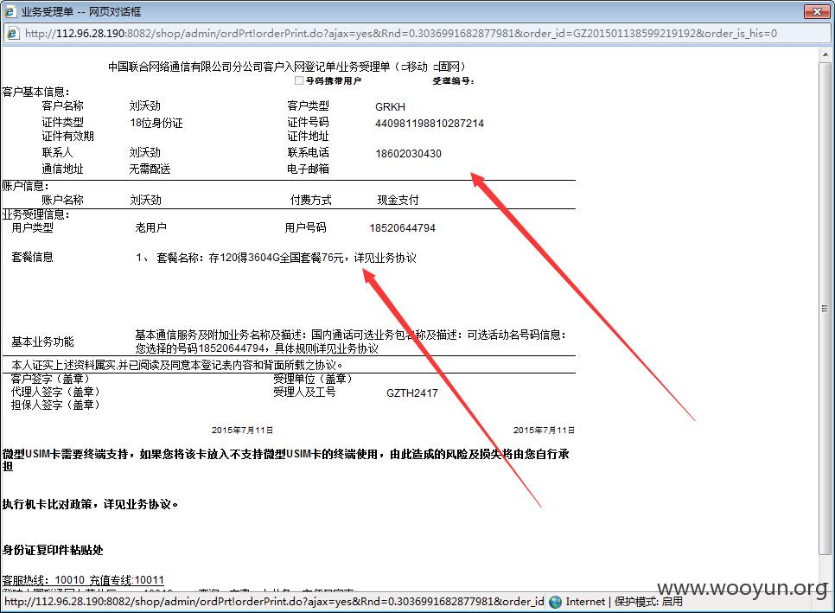Click the payment method 现金支付
Viewport: 835px width, 613px height.
point(398,201)
